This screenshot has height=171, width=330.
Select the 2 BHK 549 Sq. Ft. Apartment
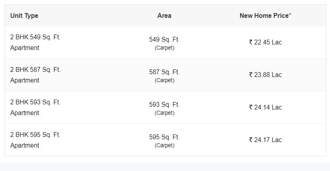35,42
